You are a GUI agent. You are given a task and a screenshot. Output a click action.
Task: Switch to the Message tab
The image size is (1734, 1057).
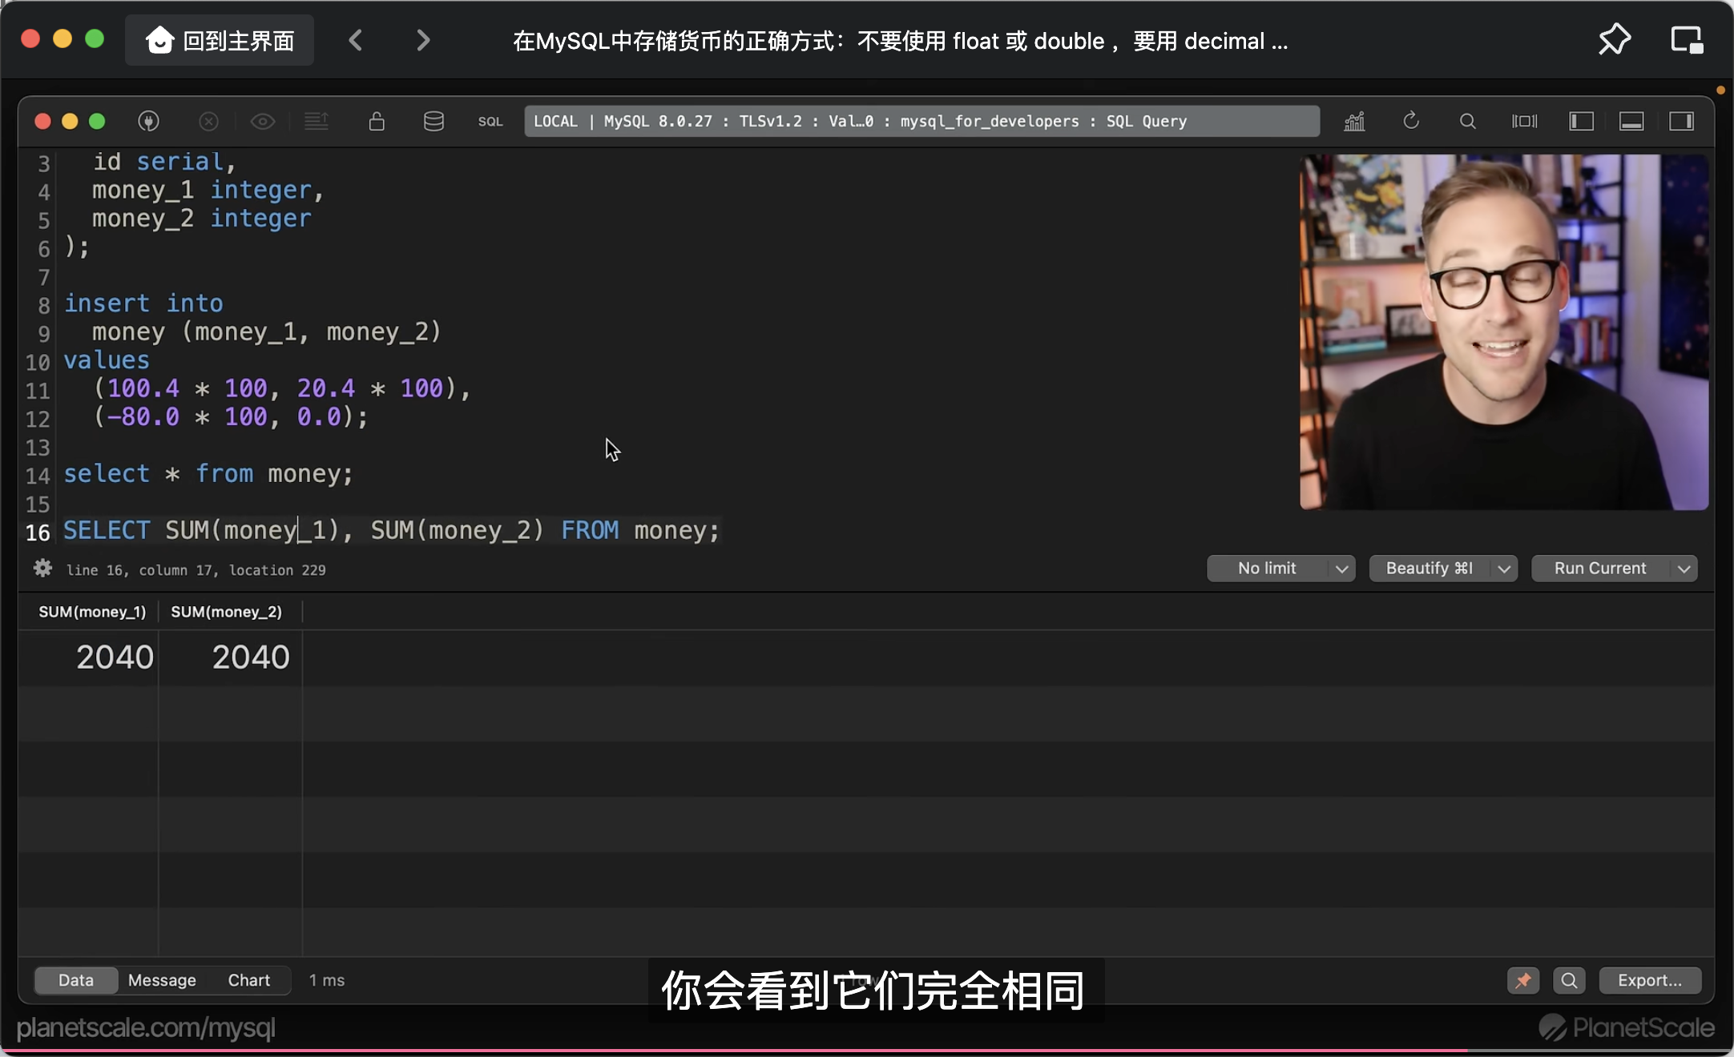pos(162,980)
